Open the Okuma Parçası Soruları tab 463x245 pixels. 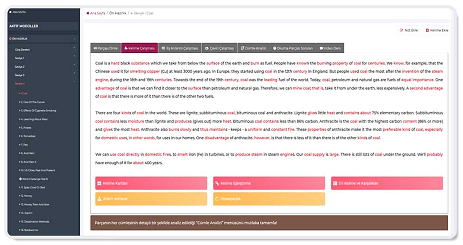[293, 48]
